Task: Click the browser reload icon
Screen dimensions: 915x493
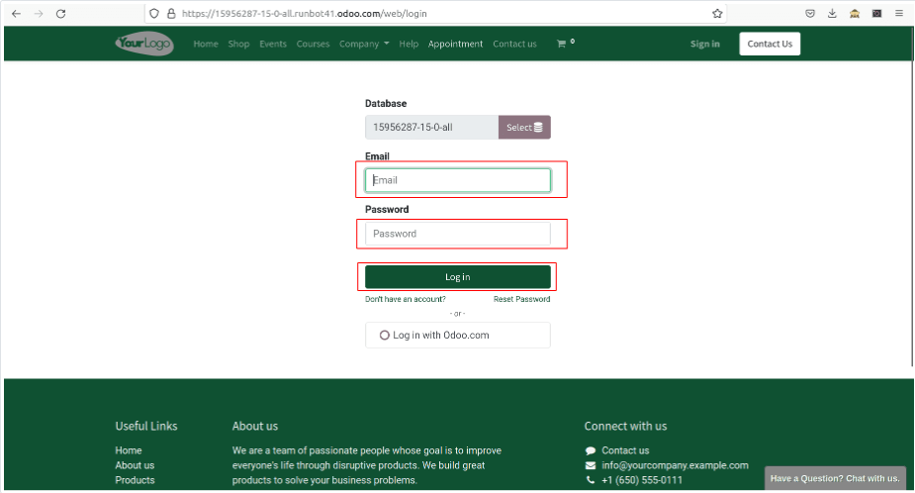Action: click(x=61, y=14)
